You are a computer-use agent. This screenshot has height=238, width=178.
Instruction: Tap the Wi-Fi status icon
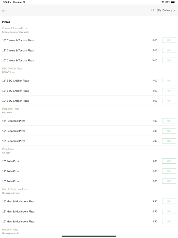(162, 2)
